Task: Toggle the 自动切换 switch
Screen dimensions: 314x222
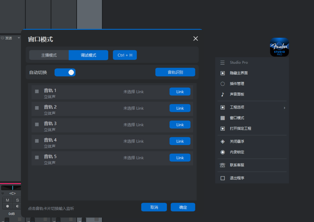Action: 65,72
